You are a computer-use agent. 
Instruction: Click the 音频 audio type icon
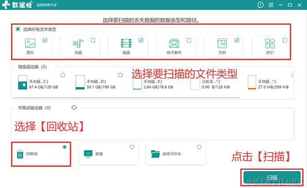click(78, 43)
